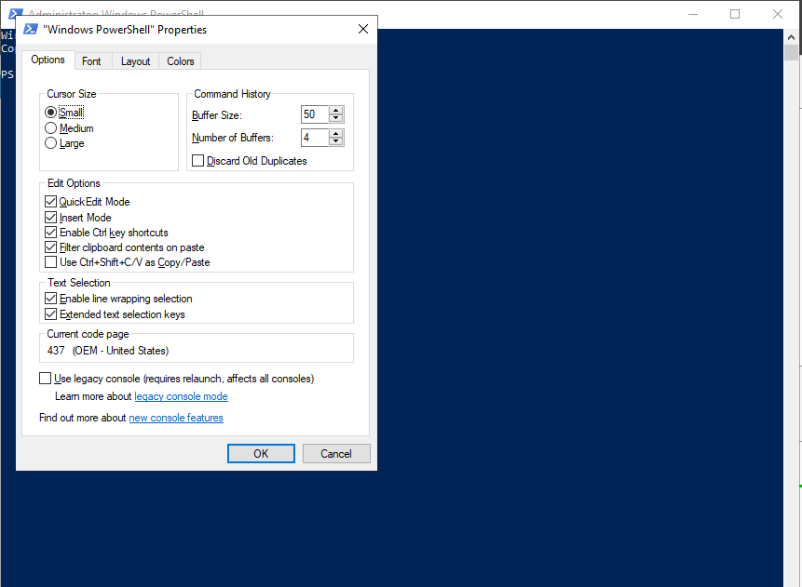The height and width of the screenshot is (587, 802).
Task: Increase Number of Buffers with up arrow
Action: coord(335,133)
